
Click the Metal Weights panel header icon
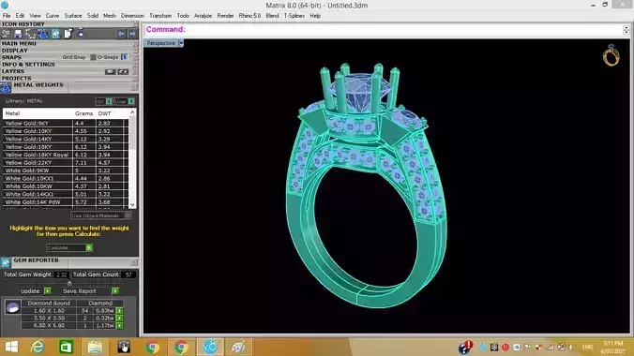tap(6, 87)
